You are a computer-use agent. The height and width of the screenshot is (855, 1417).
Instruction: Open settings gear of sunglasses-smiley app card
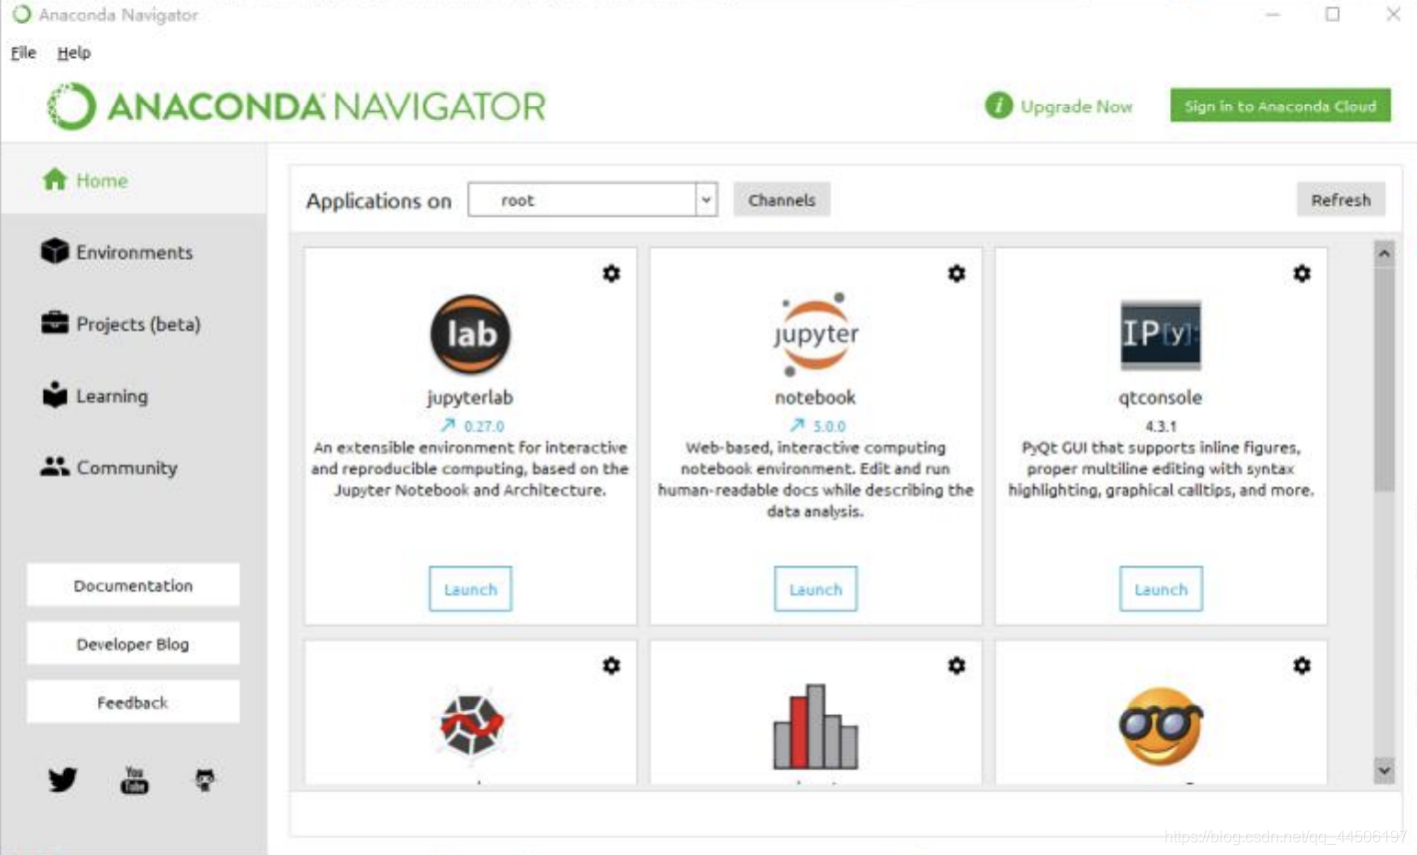[1301, 666]
